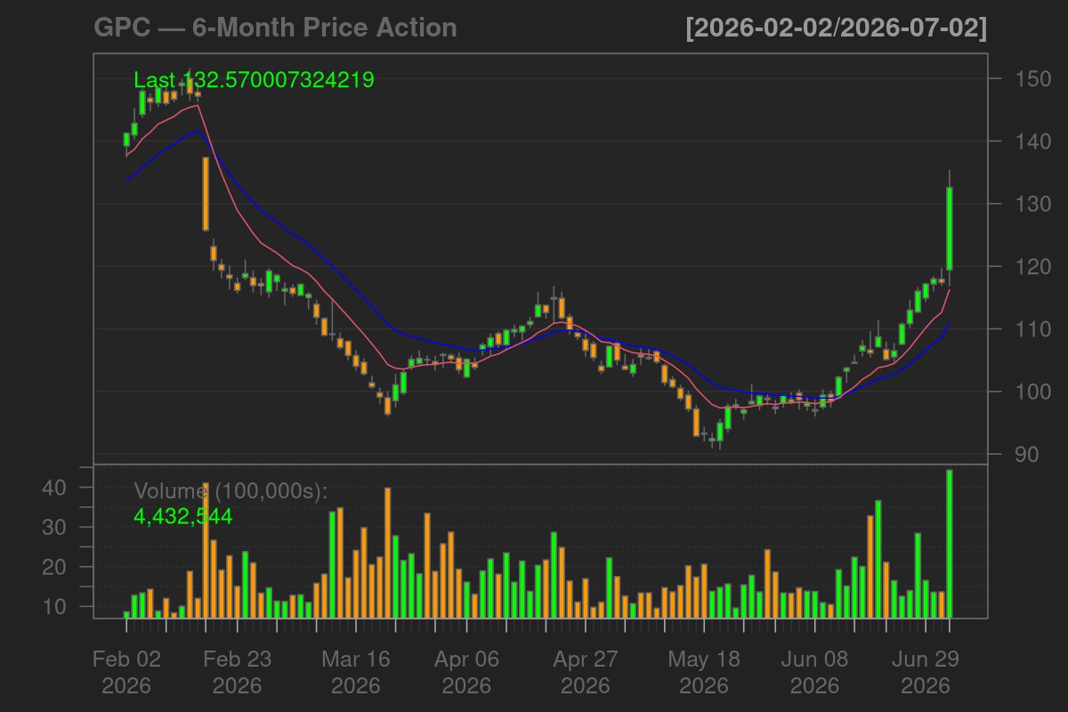
Task: Select the large orange gap-down candle in mid-February
Action: 206,194
